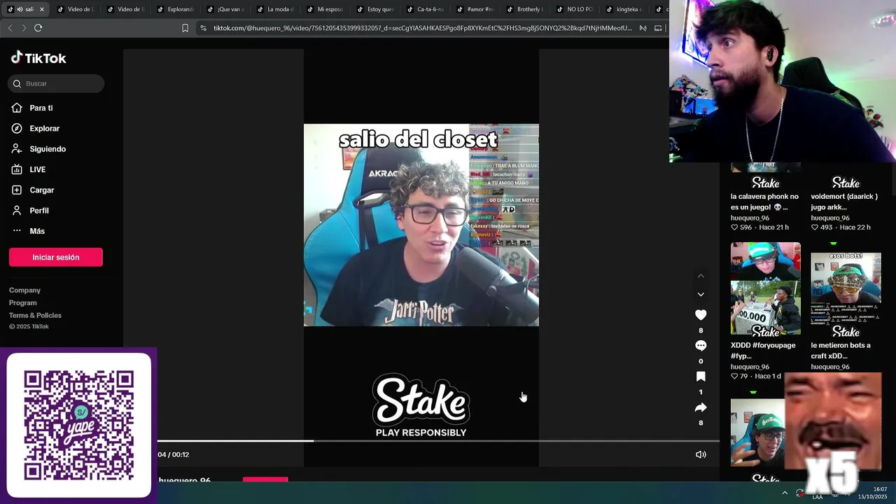Click huequero_96 under 'la calavera phonk'

[750, 218]
